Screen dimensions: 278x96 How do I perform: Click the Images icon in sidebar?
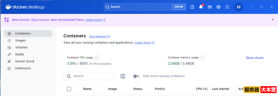pos(9,40)
